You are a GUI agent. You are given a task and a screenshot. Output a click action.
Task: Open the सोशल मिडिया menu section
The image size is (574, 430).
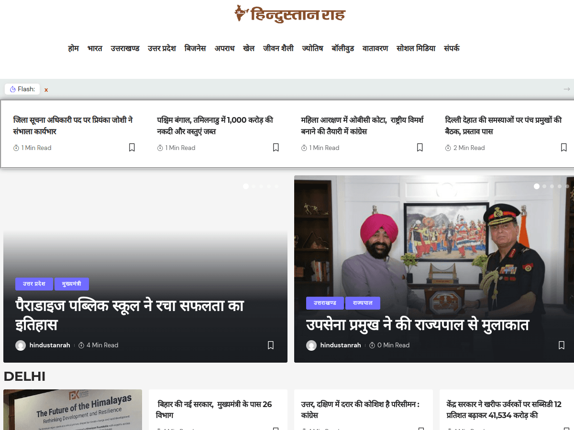(x=416, y=48)
